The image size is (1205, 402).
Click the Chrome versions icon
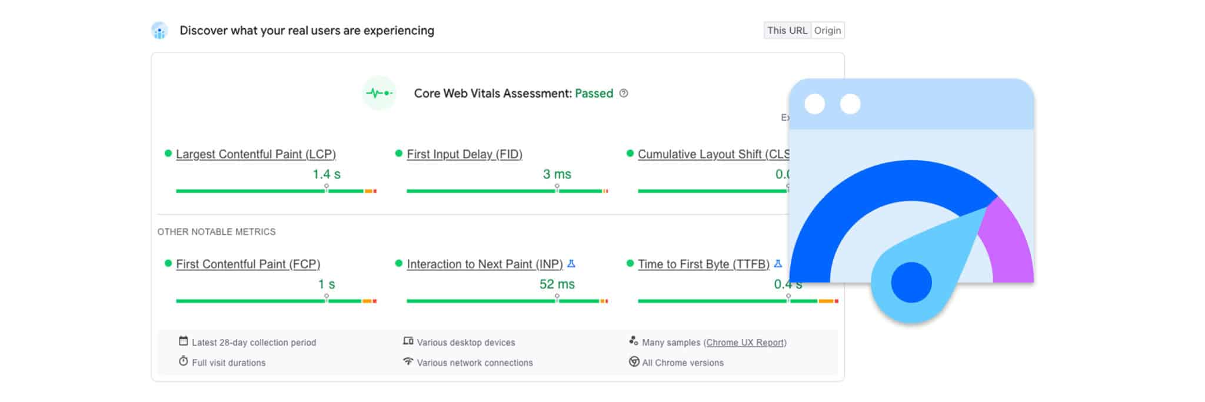pos(634,362)
